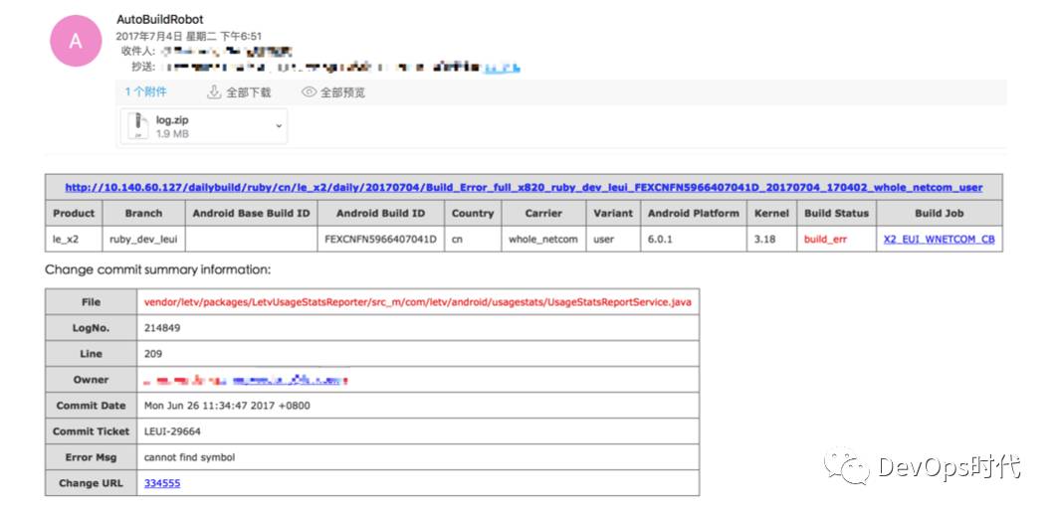Click the Change commit summary information heading
This screenshot has width=1055, height=516.
(157, 269)
